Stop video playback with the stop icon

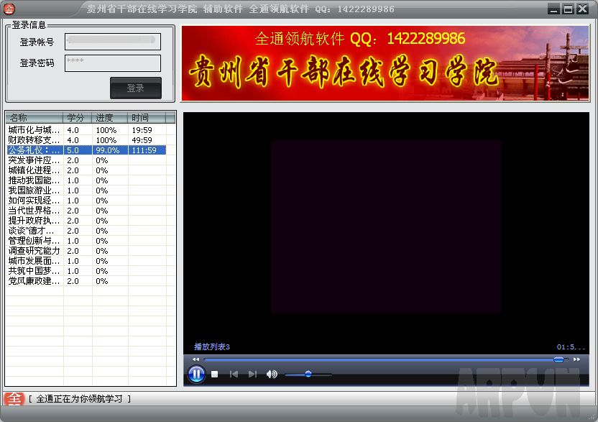coord(215,374)
